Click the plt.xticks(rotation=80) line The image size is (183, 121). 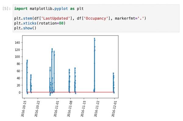40,23
